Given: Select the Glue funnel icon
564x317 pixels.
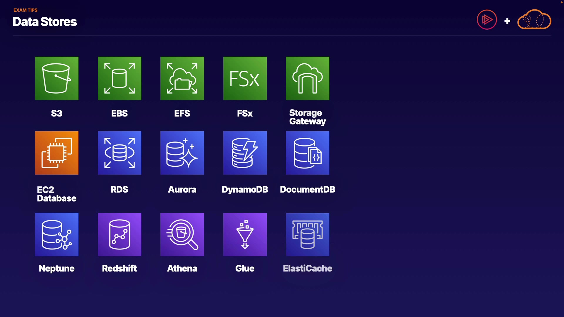Looking at the screenshot, I should (x=245, y=235).
